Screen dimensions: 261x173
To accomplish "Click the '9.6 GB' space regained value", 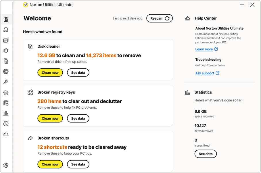I will pos(201,112).
